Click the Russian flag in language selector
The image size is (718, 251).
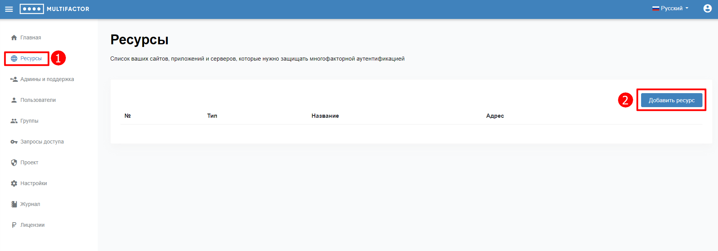pyautogui.click(x=655, y=8)
